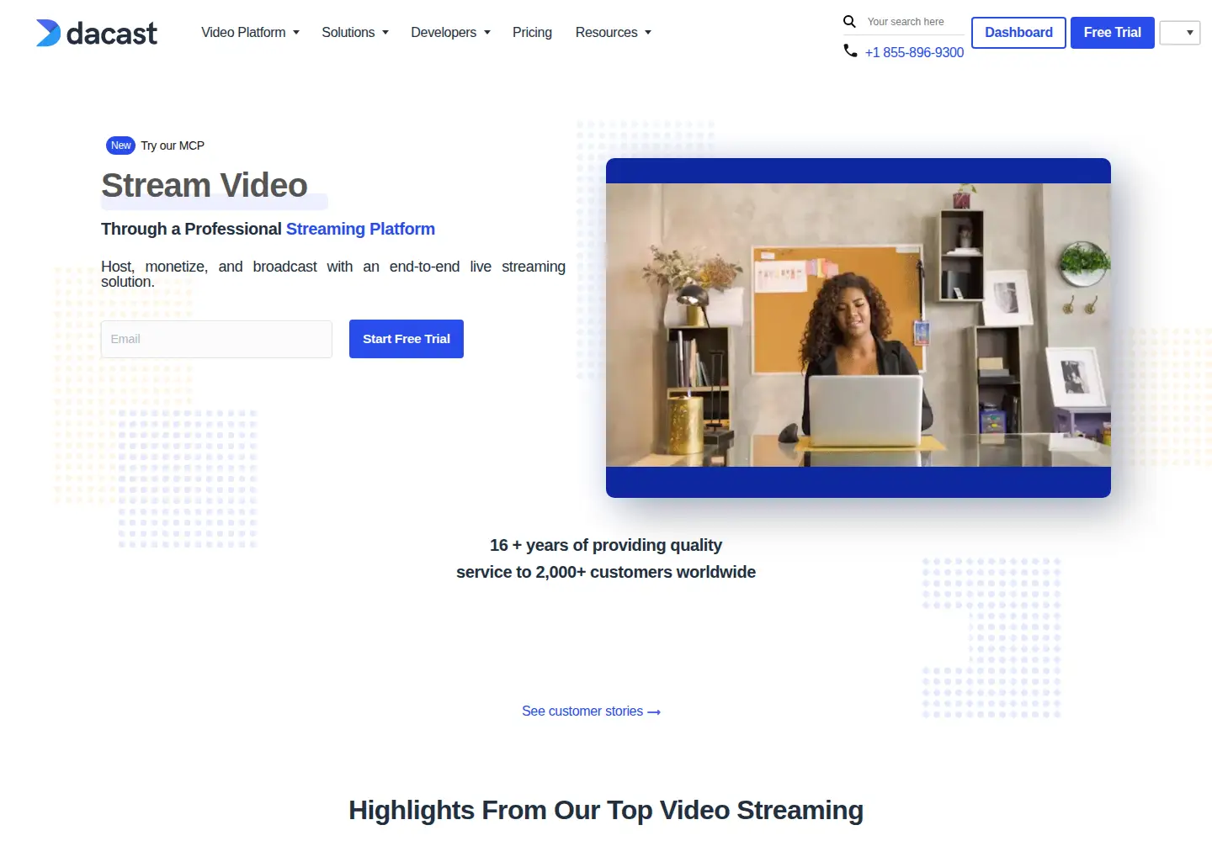Open the Try our MCP link
Image resolution: width=1212 pixels, height=841 pixels.
coord(173,145)
